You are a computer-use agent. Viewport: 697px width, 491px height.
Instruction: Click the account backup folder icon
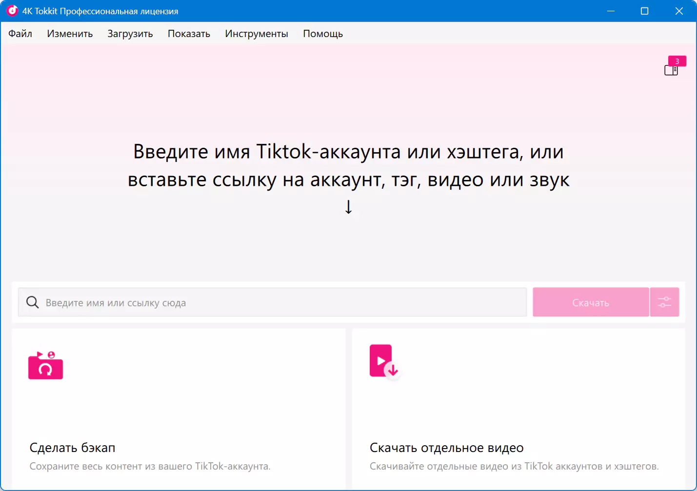pos(46,365)
